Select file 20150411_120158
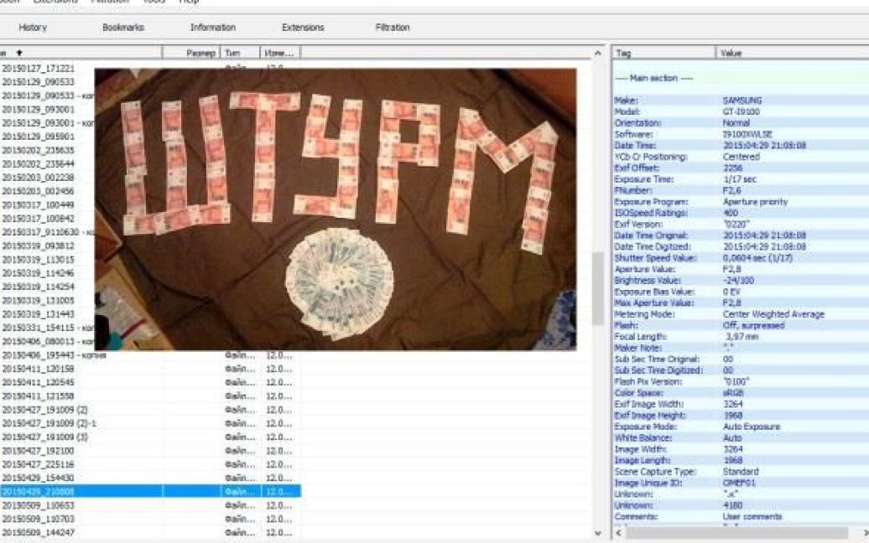The width and height of the screenshot is (869, 543). point(38,369)
